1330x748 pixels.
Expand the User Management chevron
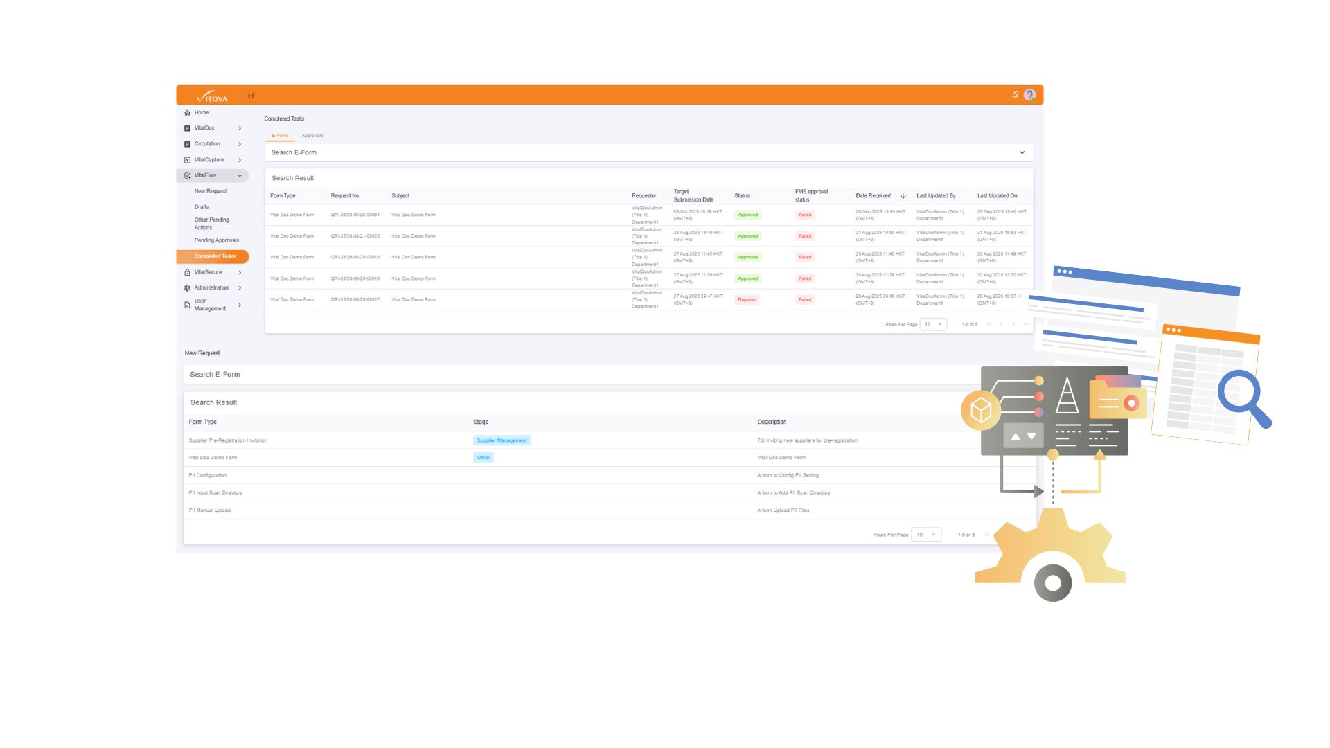point(240,305)
